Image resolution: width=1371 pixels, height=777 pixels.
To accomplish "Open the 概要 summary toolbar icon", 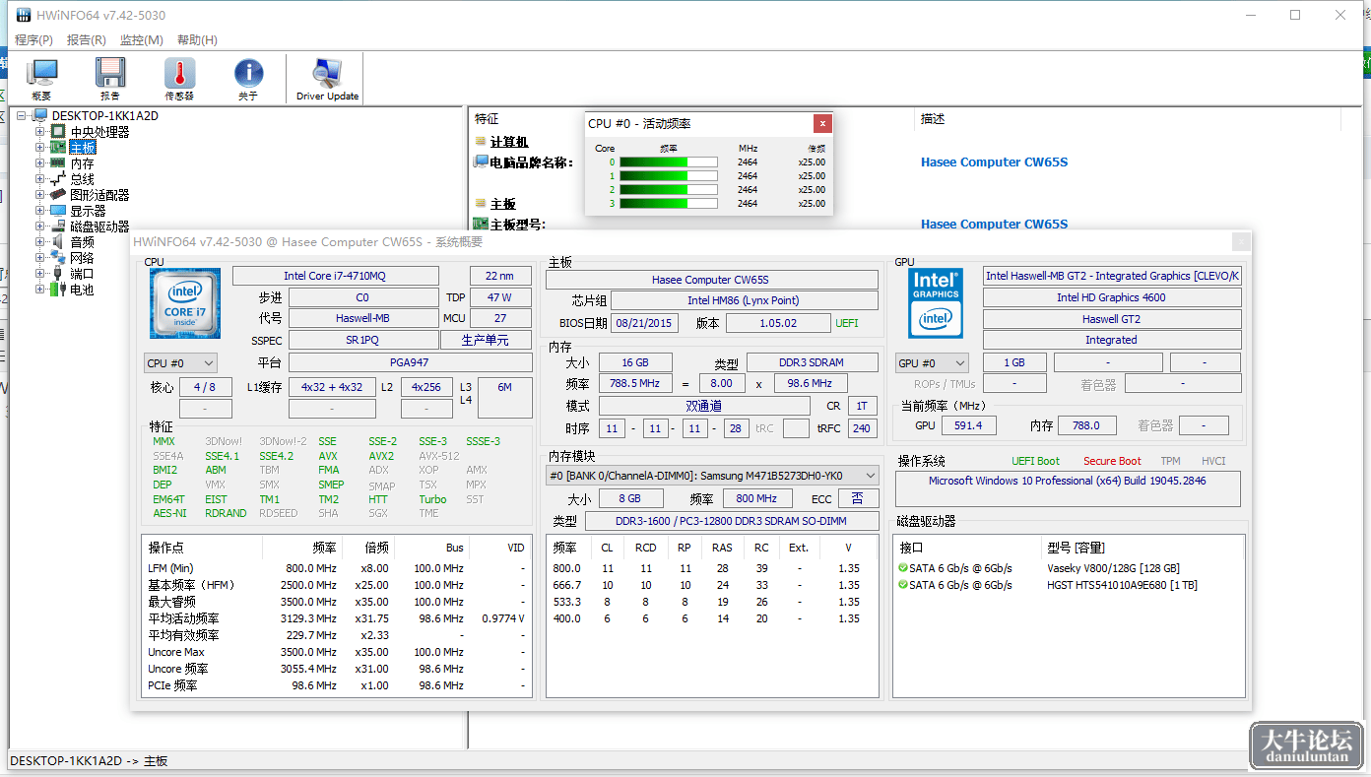I will click(41, 79).
